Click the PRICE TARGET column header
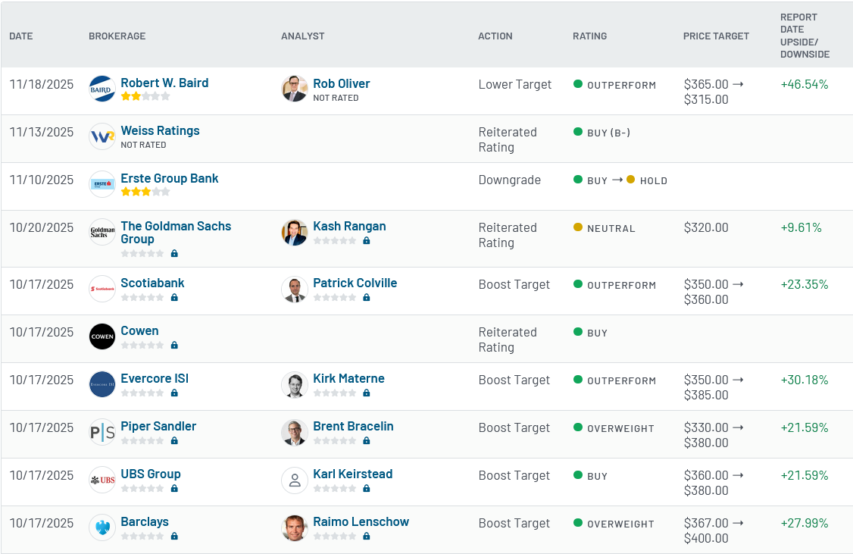The width and height of the screenshot is (853, 554). 716,36
